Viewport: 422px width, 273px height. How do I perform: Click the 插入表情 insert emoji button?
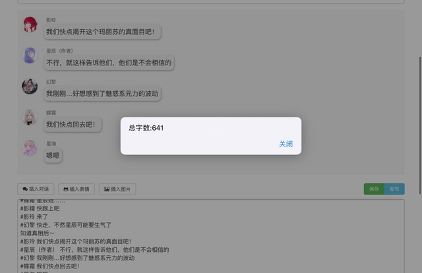(x=77, y=189)
